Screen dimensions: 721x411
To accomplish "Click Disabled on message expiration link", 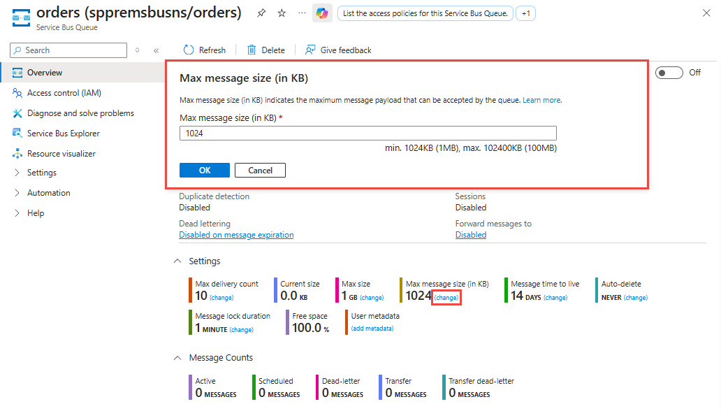I will tap(236, 235).
